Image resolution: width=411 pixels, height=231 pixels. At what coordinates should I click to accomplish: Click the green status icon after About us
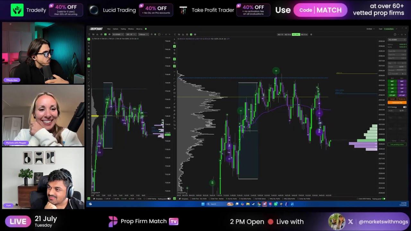coord(146,29)
